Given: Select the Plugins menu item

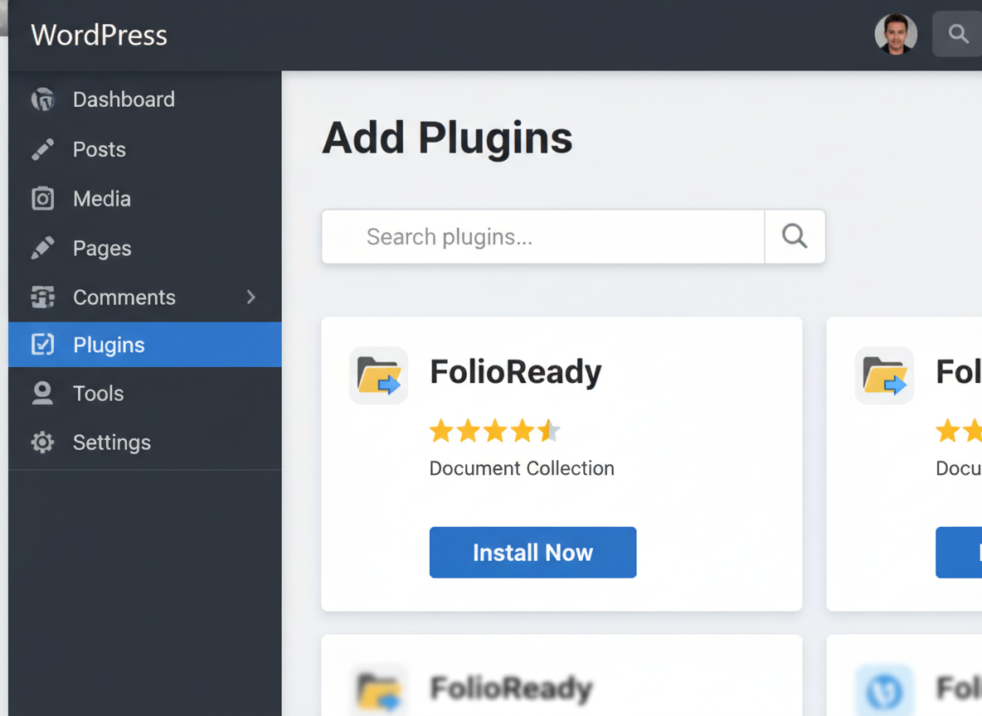Looking at the screenshot, I should (144, 344).
